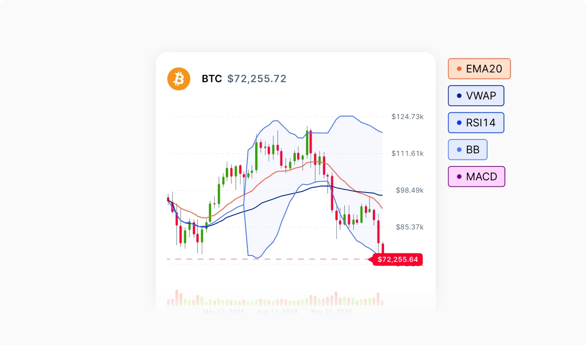Click the blue dot in the RSI14 chip
The image size is (586, 345).
(x=459, y=123)
